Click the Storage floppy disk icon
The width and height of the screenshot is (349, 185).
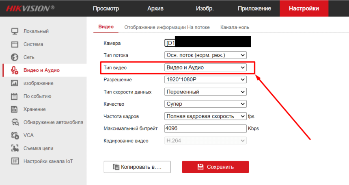(15, 109)
